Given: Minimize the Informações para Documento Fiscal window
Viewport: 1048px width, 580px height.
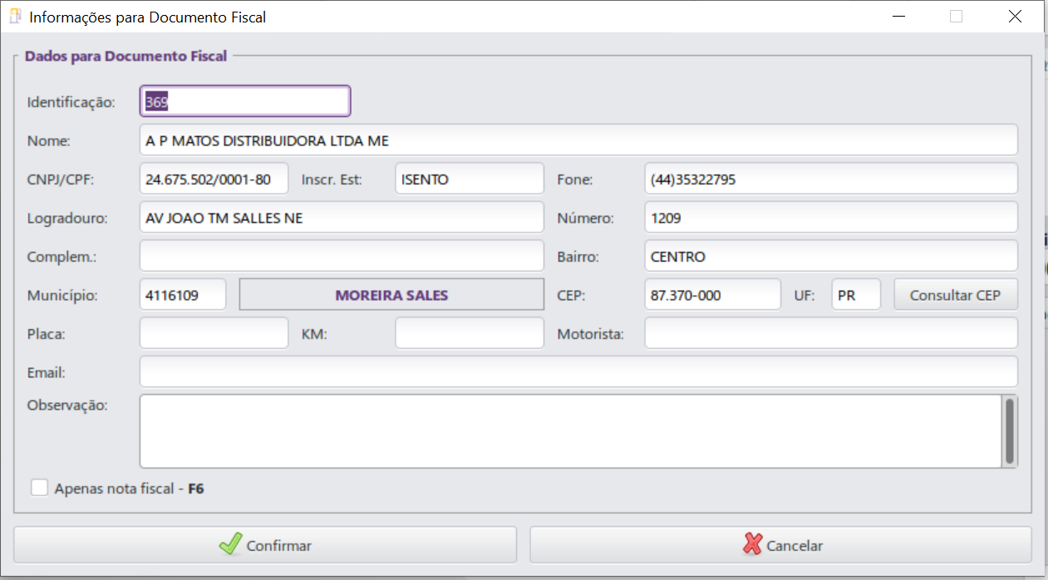Looking at the screenshot, I should click(898, 16).
